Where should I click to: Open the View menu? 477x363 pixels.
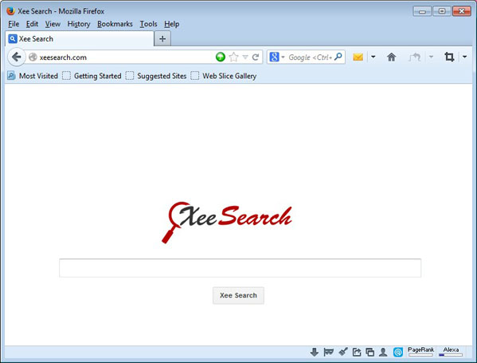click(53, 24)
